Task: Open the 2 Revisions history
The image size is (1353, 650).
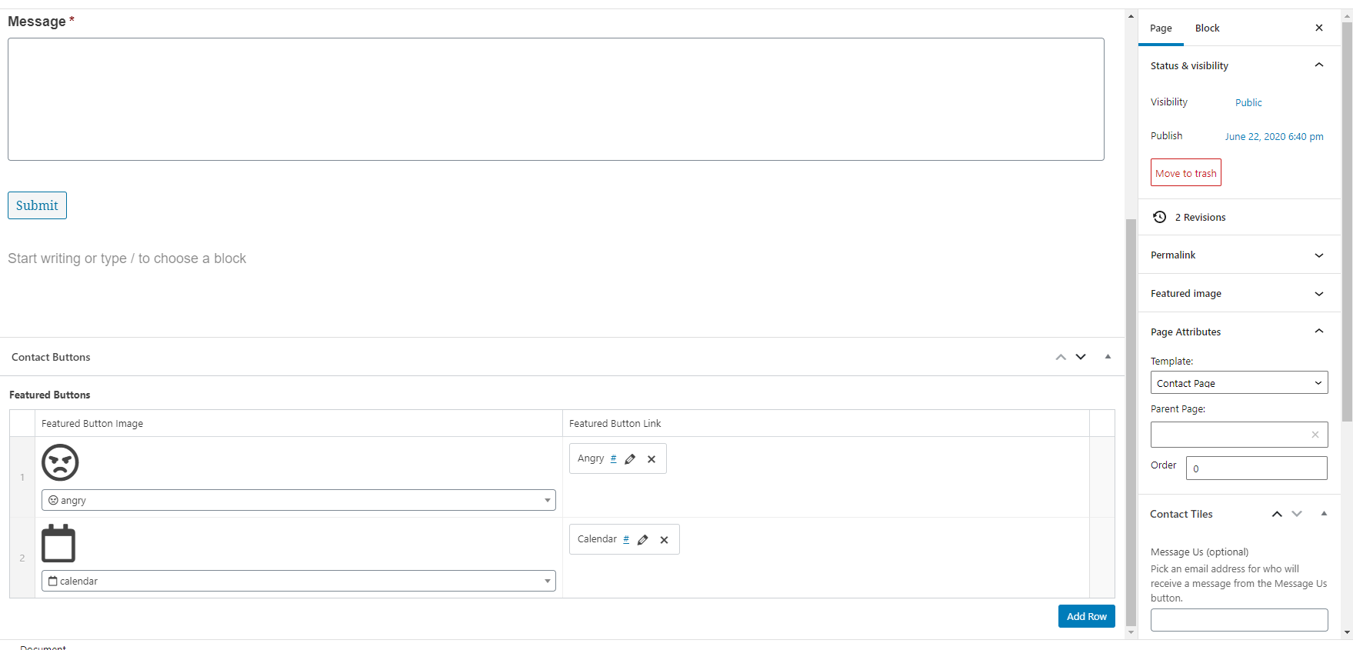Action: click(x=1199, y=218)
